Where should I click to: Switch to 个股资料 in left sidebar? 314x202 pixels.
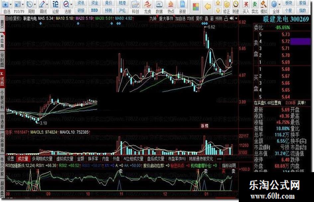click(x=2, y=100)
